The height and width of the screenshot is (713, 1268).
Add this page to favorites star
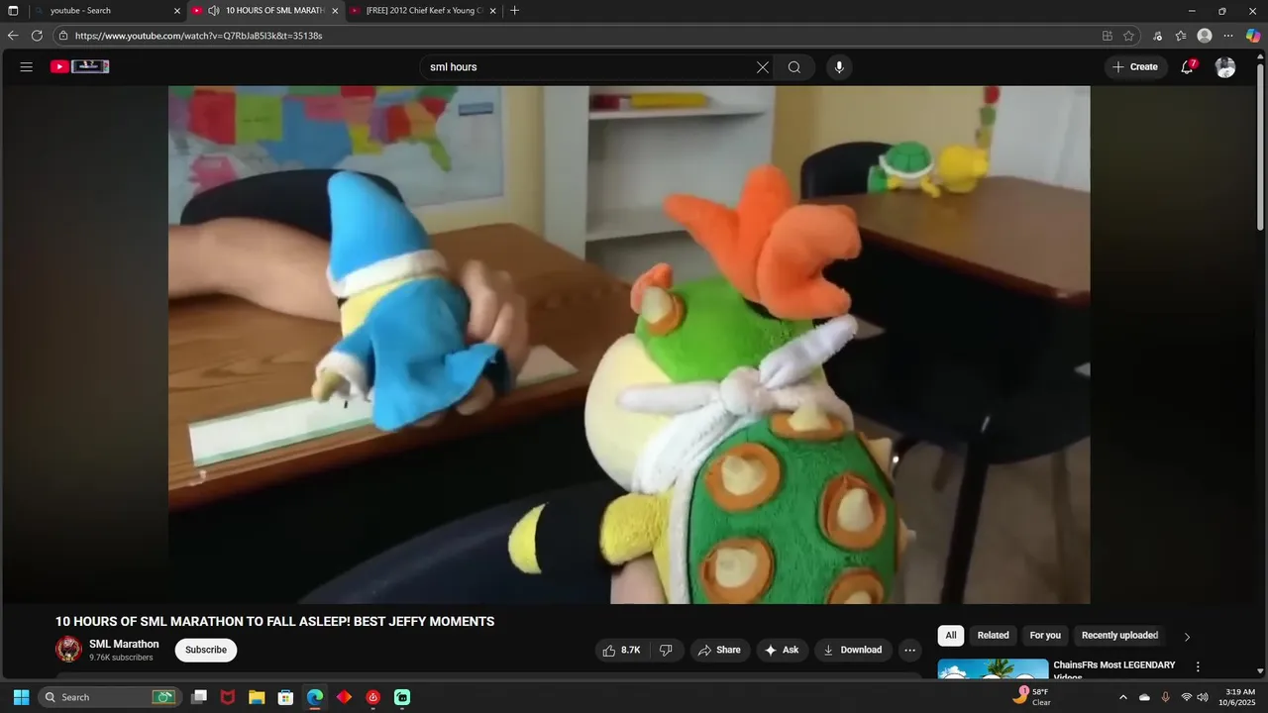[1129, 36]
